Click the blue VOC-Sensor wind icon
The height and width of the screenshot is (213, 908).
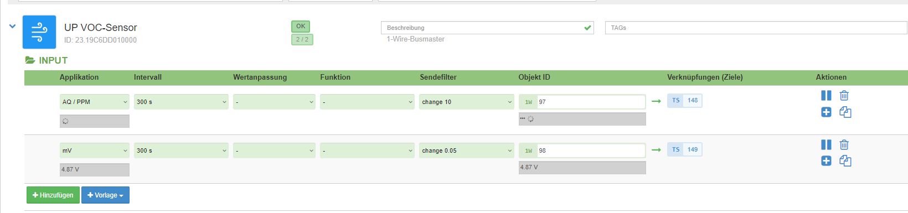39,32
